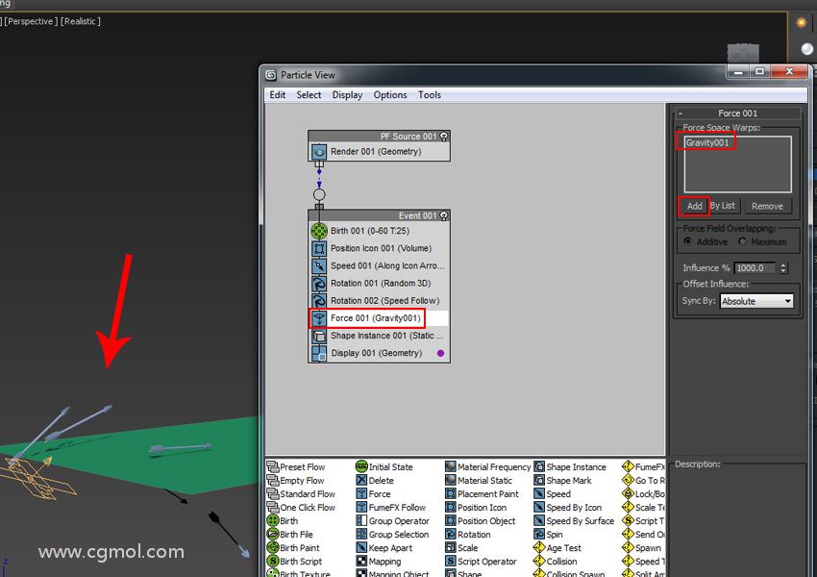Click the Rotation 002 (Speed Follow) icon
The image size is (817, 577).
click(319, 301)
